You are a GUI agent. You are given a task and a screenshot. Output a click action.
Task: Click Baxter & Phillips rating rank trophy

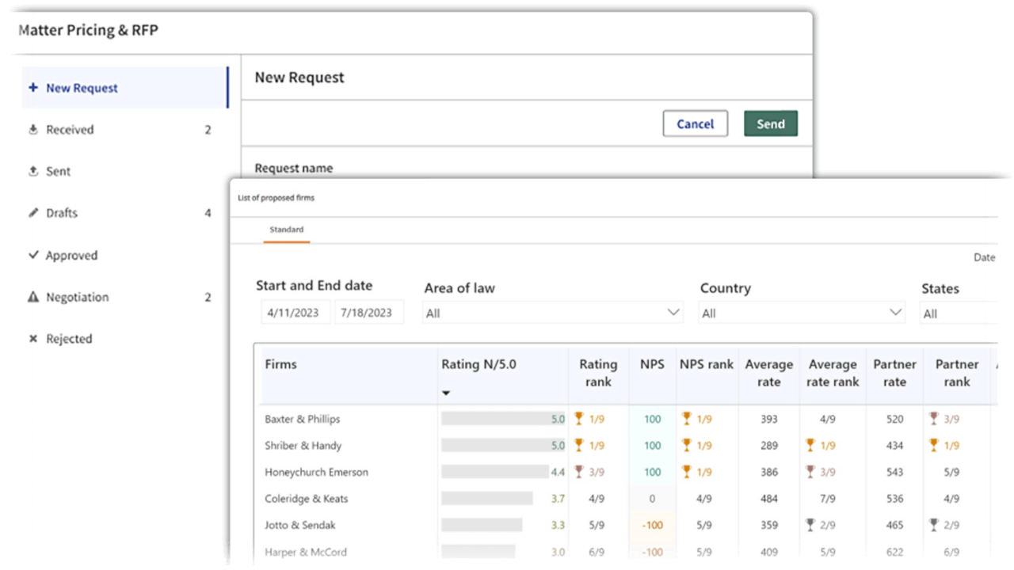click(579, 419)
